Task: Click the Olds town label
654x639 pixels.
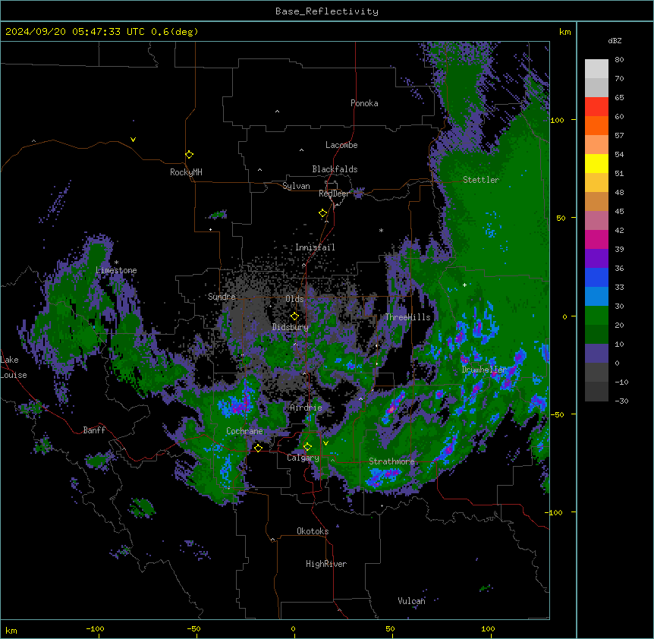Action: click(x=294, y=299)
